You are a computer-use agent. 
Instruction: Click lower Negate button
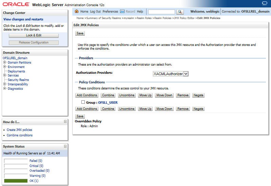[x=198, y=109]
